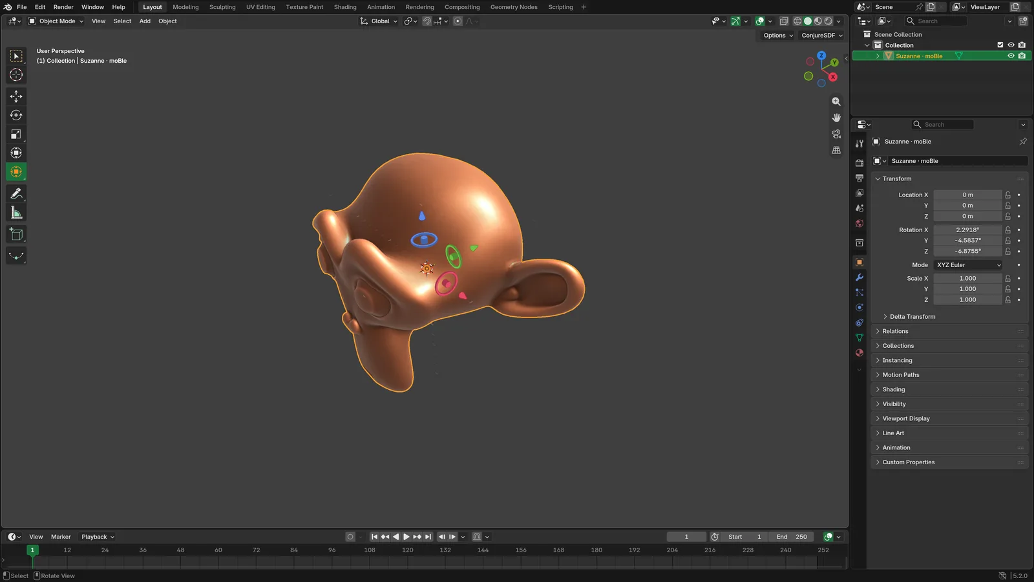Switch to the Sculpting workspace tab
This screenshot has height=582, width=1034.
point(222,7)
